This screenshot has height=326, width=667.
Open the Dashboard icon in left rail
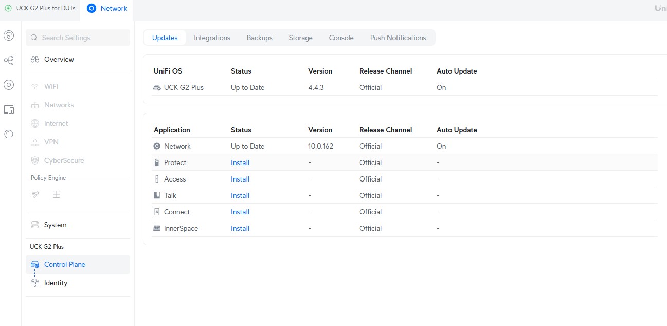click(x=9, y=35)
